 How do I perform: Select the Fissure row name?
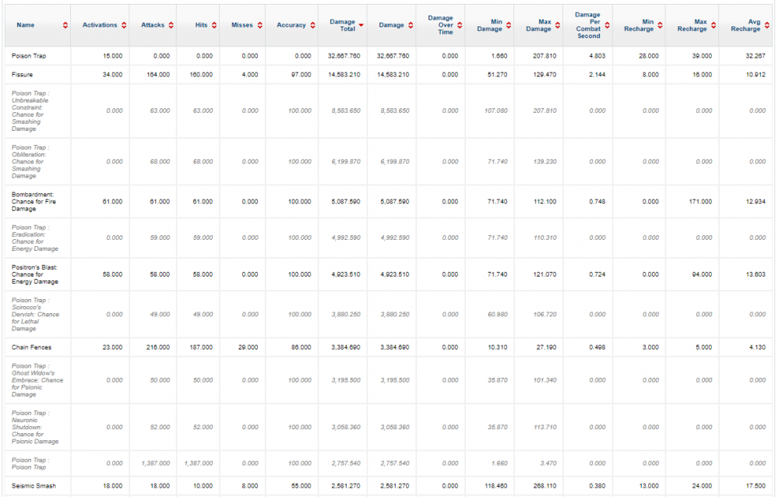click(23, 75)
